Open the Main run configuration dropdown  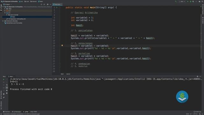coord(182,1)
